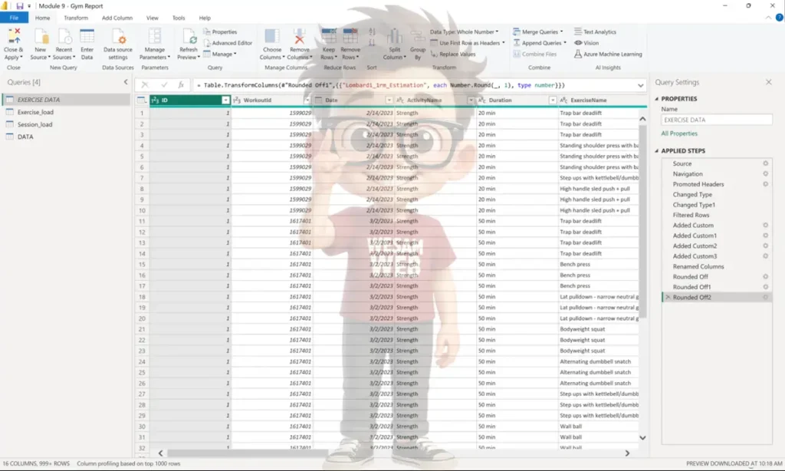Delete the Rounded Off2 step

[667, 297]
